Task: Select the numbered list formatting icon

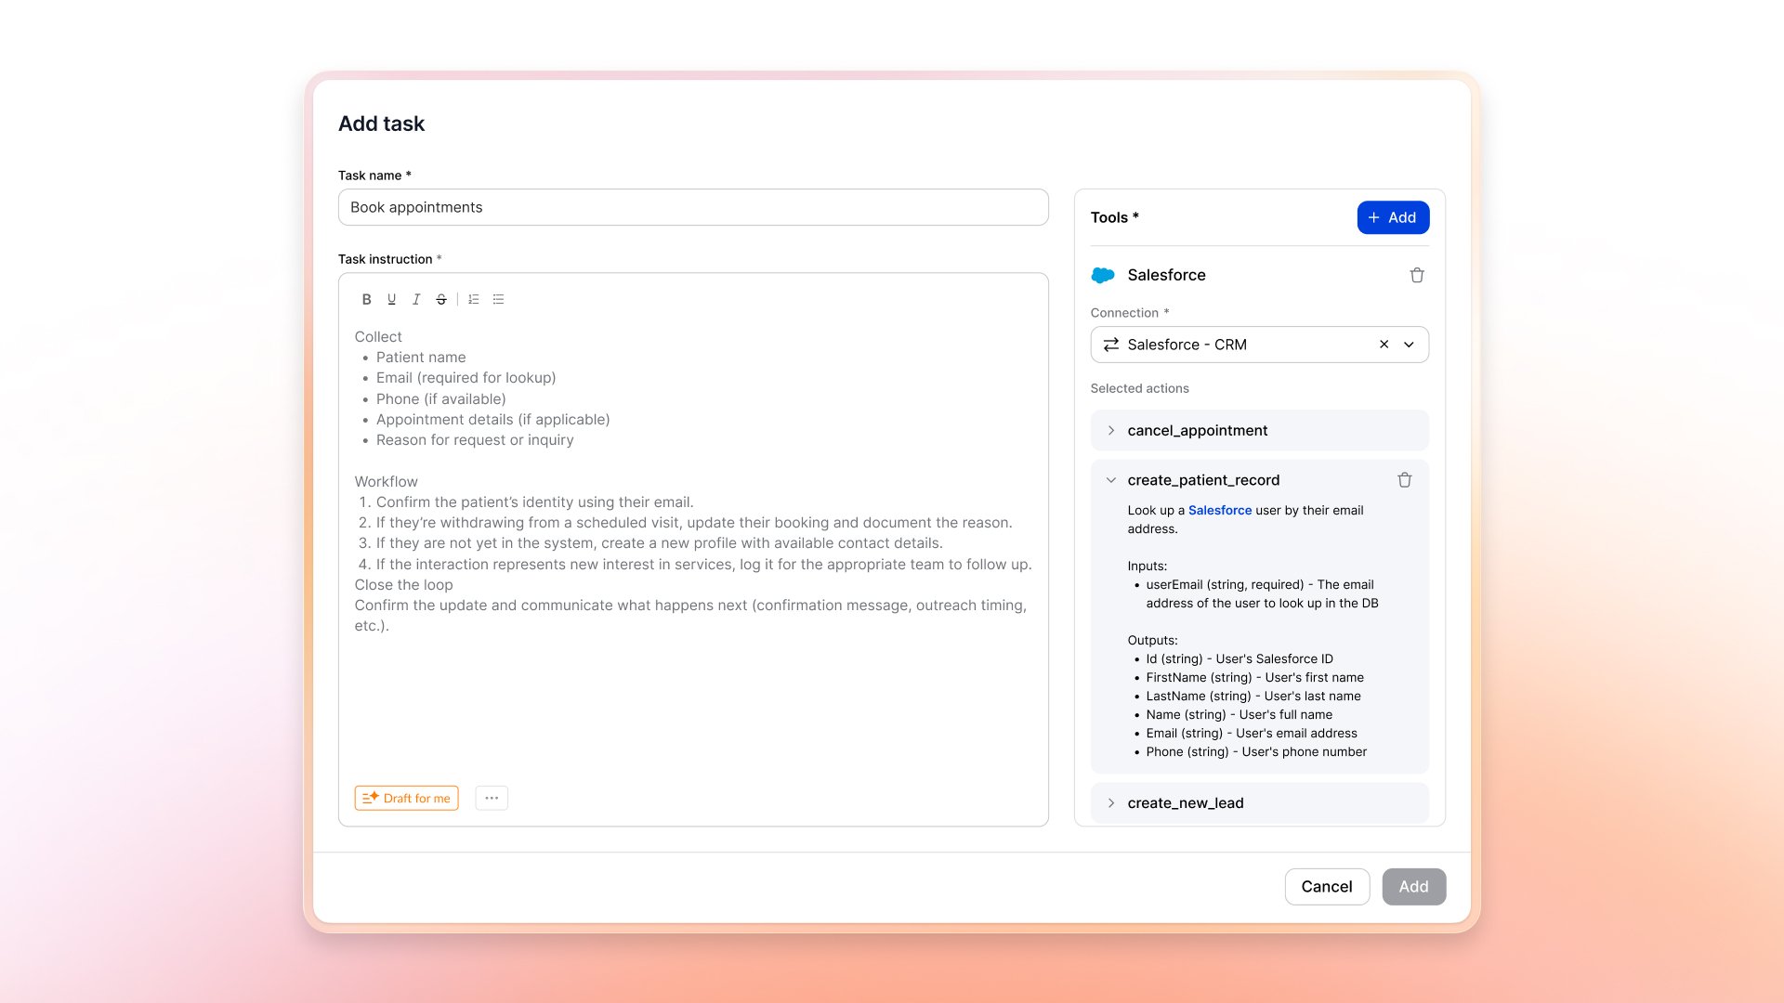Action: click(474, 299)
